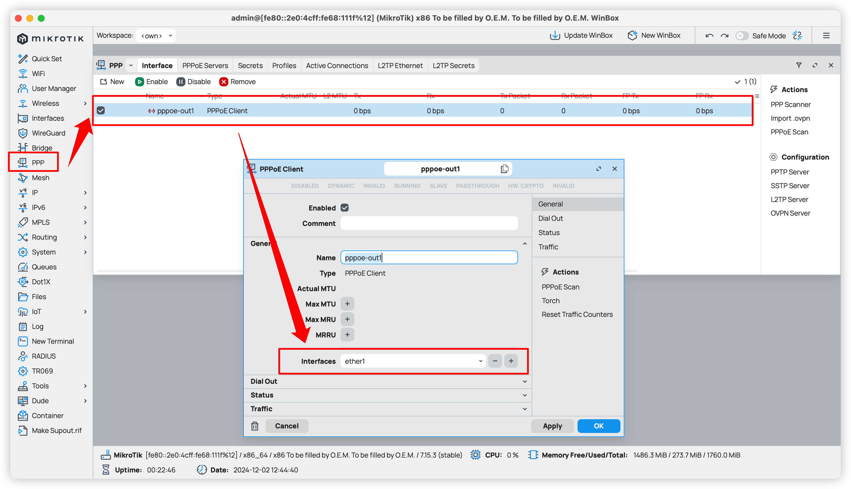Click the filter funnel icon in PPP window
The height and width of the screenshot is (489, 851).
click(x=799, y=65)
